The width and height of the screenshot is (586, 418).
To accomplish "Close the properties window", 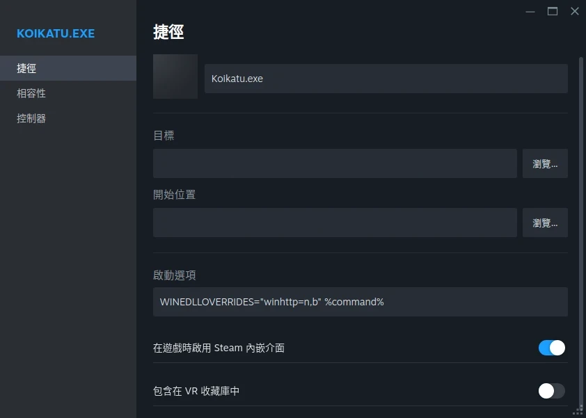I will tap(574, 11).
